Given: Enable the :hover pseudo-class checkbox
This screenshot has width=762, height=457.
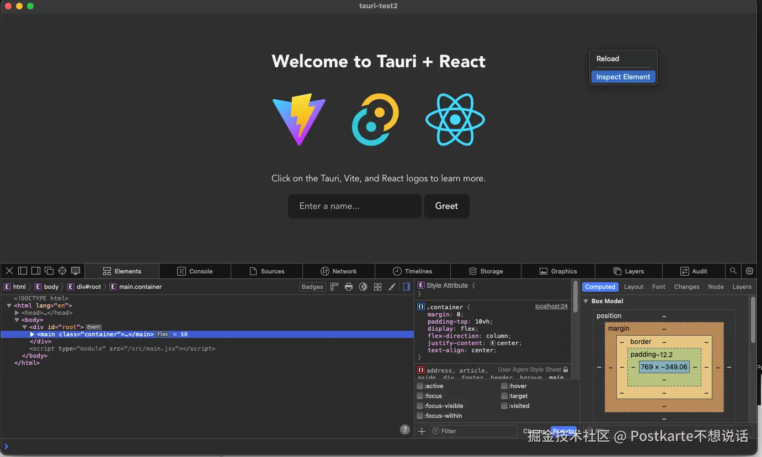Looking at the screenshot, I should coord(504,386).
